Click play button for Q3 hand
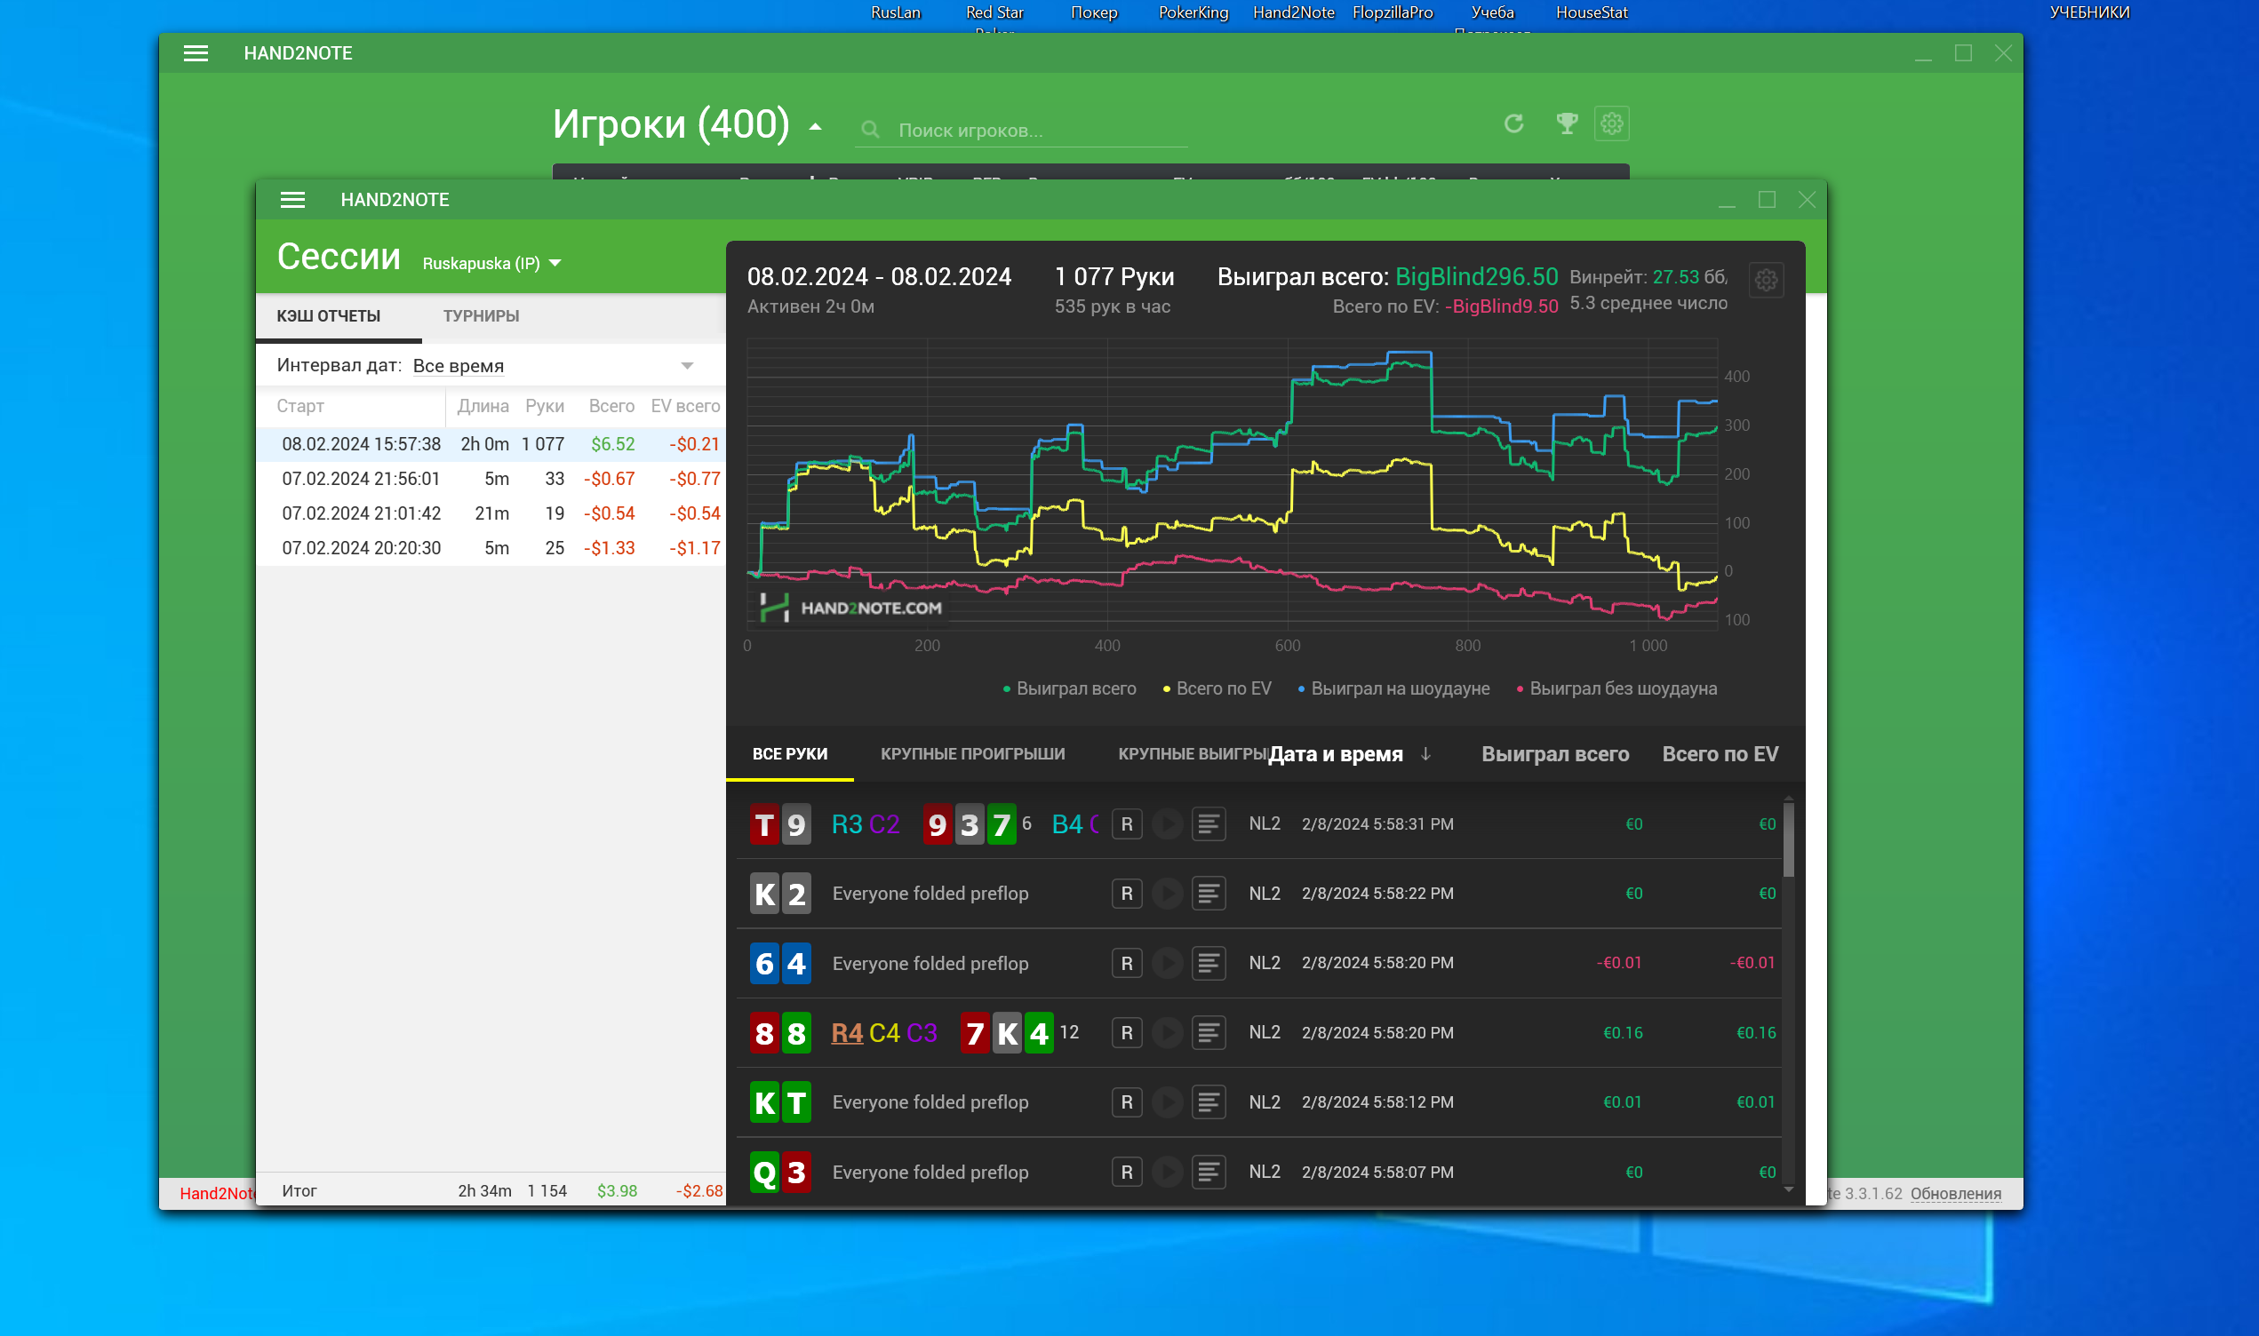 click(1168, 1173)
